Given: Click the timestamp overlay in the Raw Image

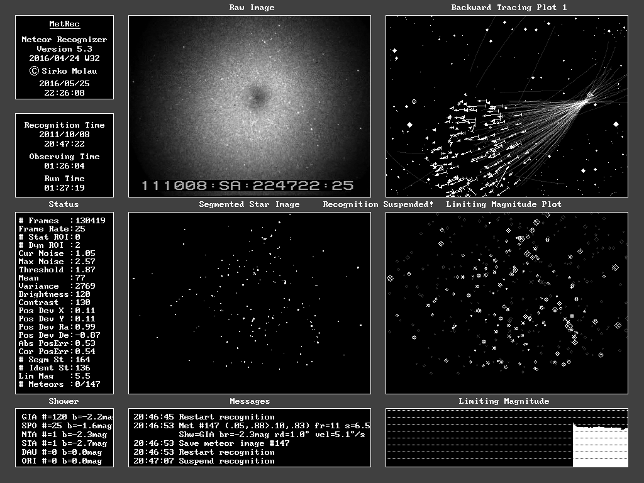Looking at the screenshot, I should 247,186.
